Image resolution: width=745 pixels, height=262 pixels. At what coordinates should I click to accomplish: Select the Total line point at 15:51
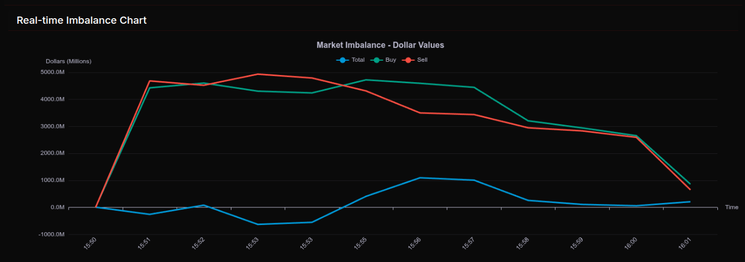[x=150, y=214]
